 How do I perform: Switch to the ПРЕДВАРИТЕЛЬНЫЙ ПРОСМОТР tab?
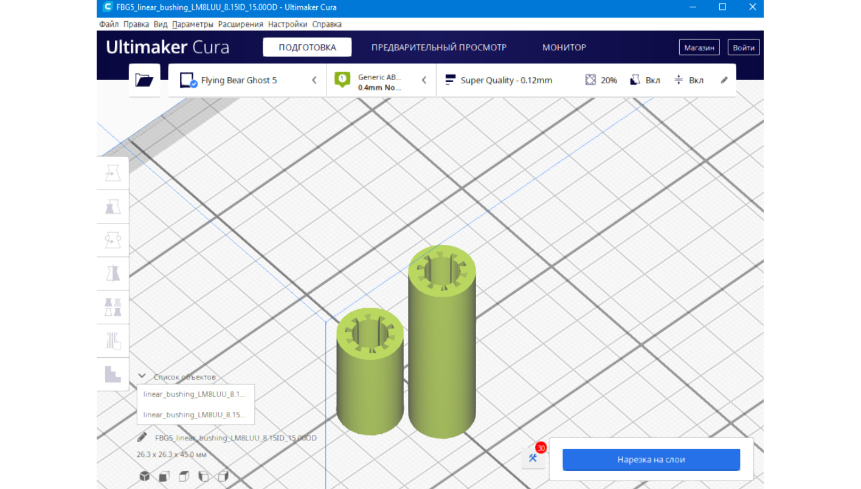click(x=439, y=47)
